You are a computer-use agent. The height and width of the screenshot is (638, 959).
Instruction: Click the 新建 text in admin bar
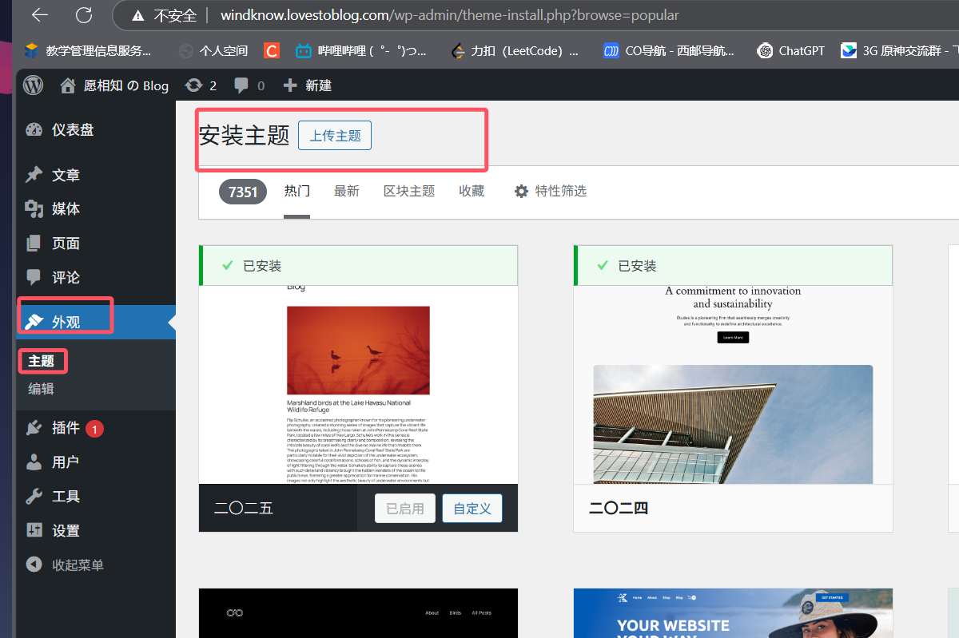tap(318, 85)
